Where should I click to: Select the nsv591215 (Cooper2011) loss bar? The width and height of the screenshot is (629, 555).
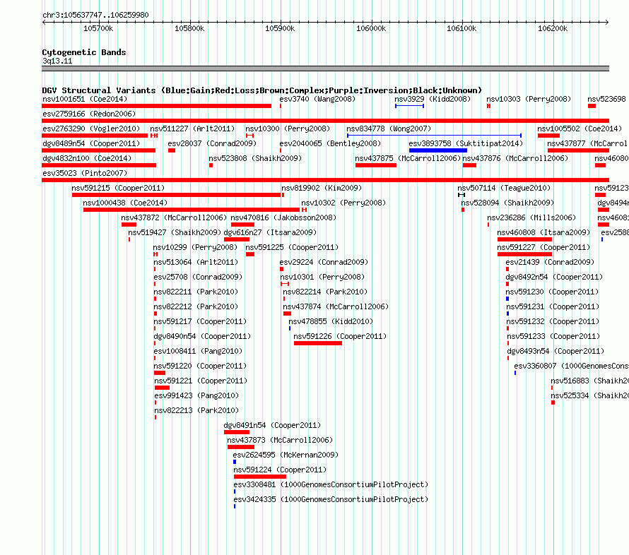point(177,195)
